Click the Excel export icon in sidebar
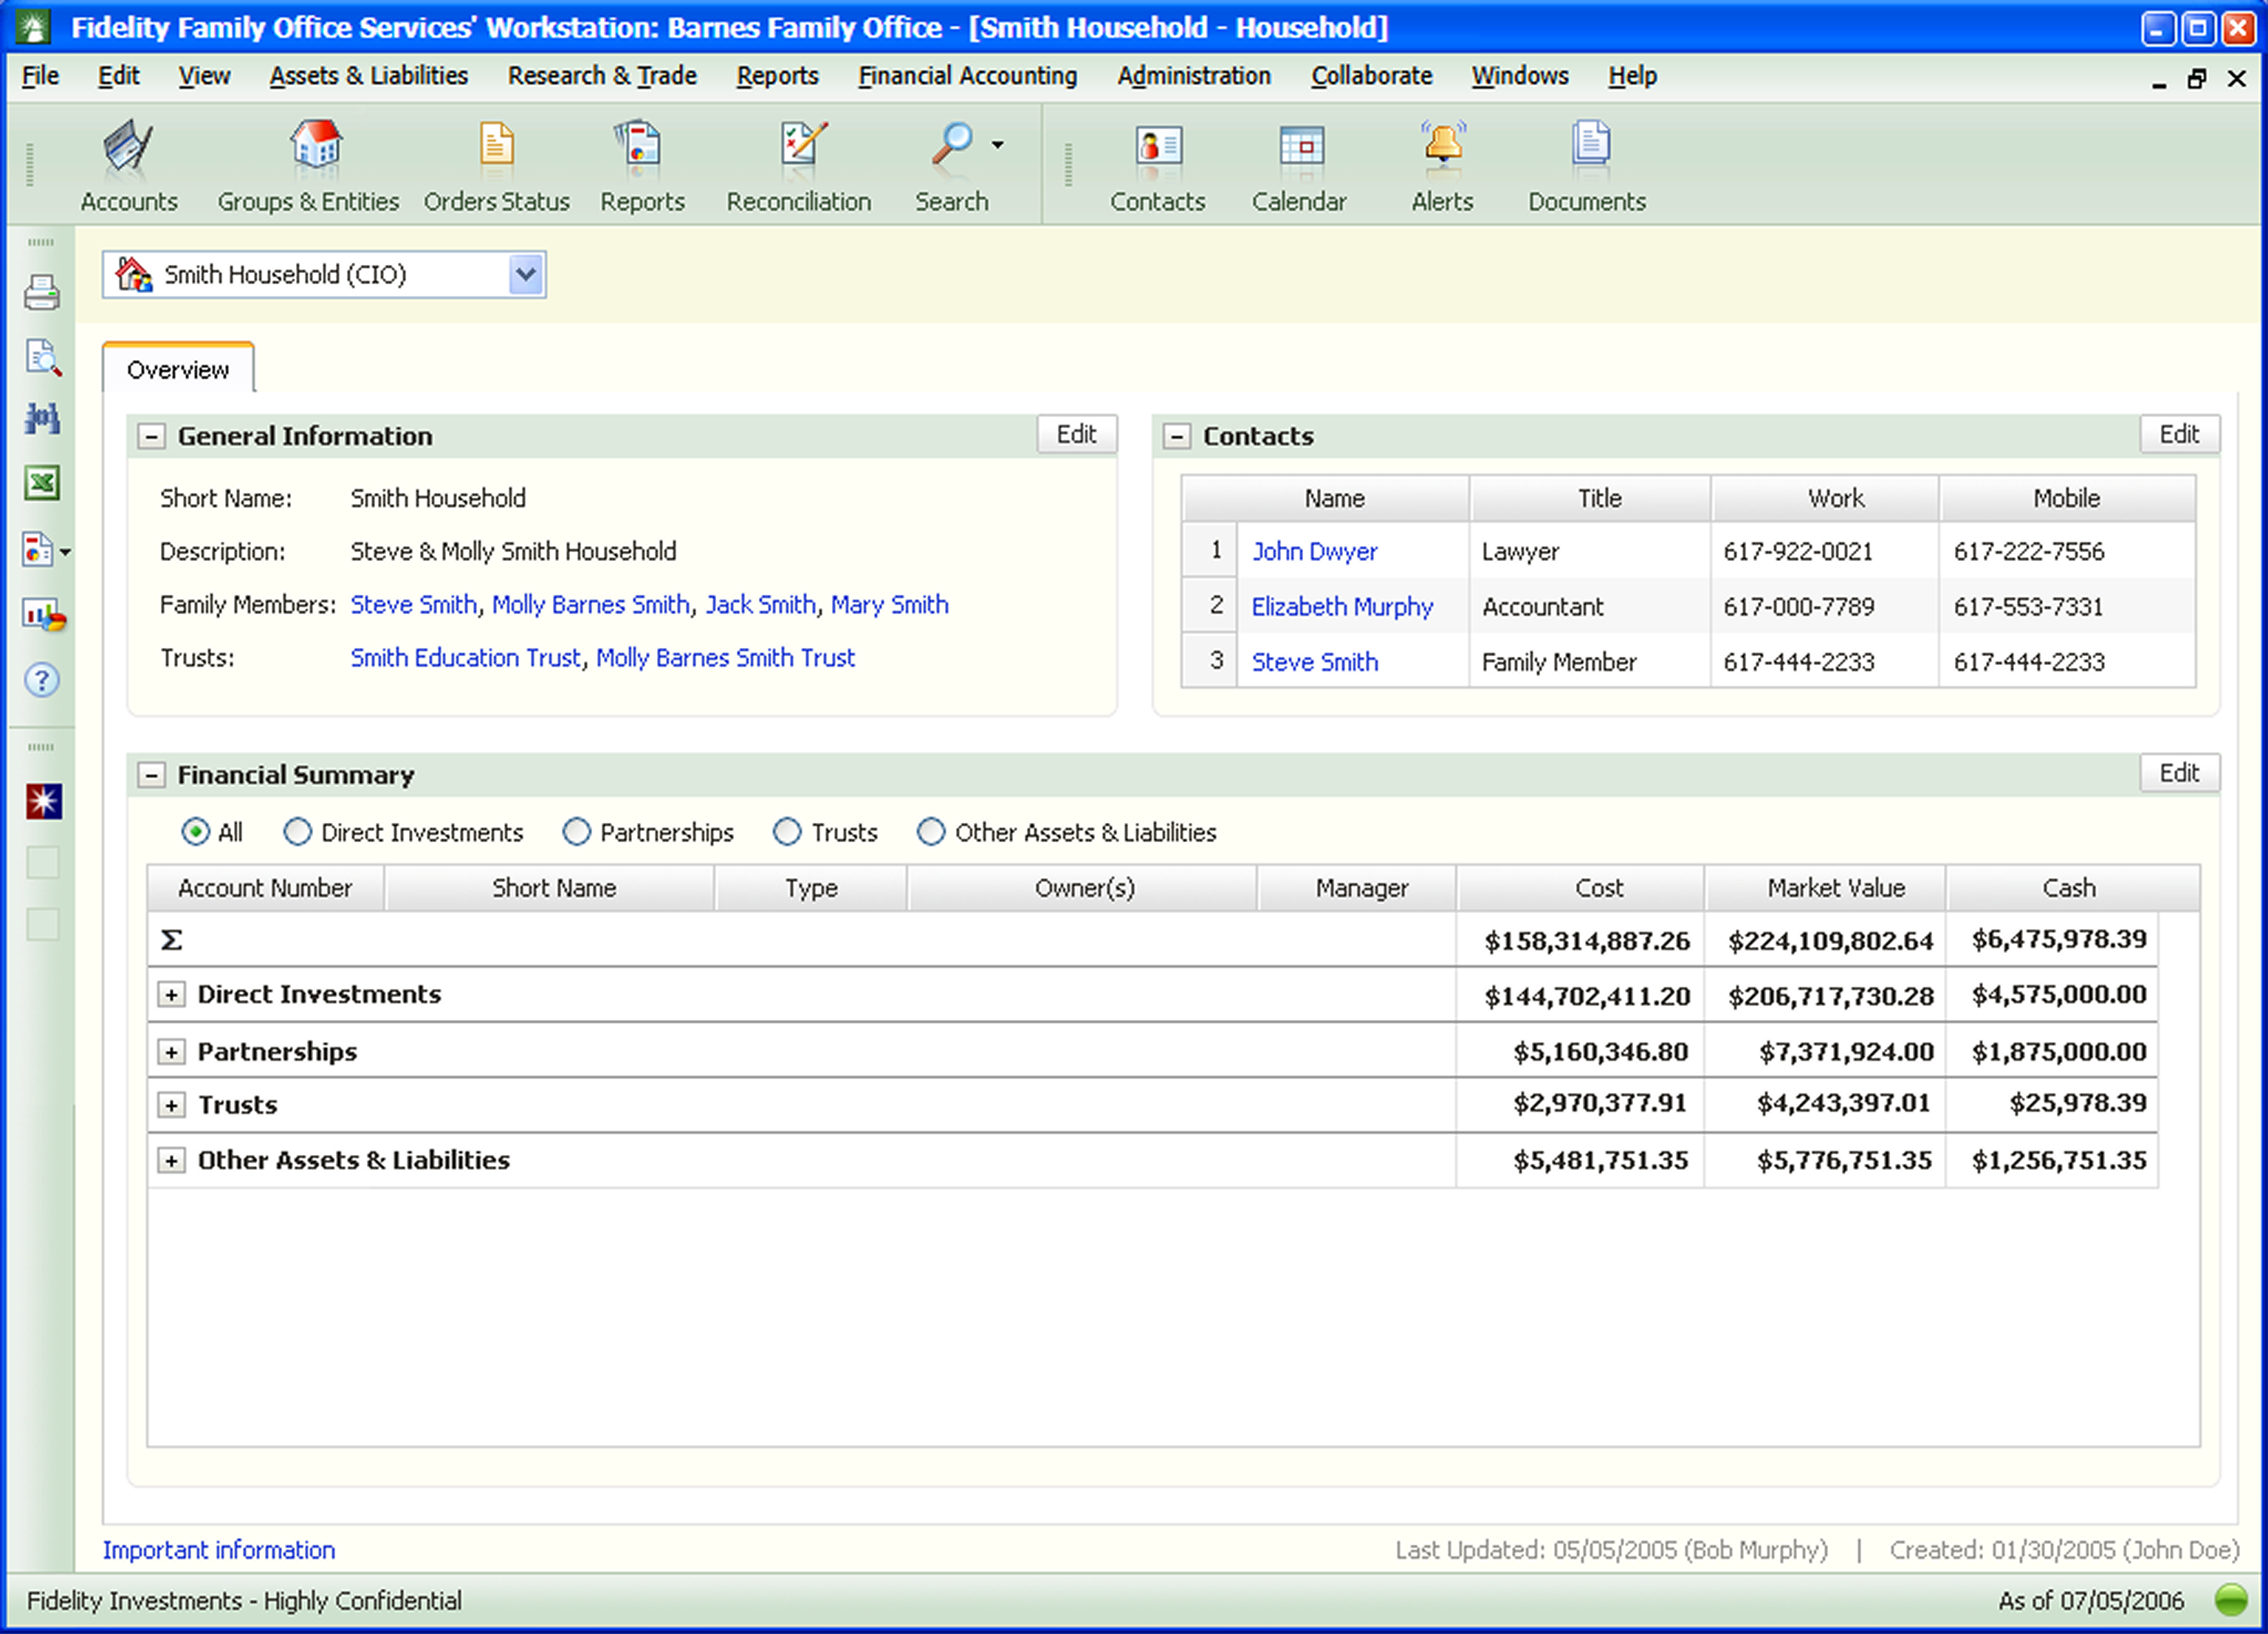 click(x=42, y=483)
